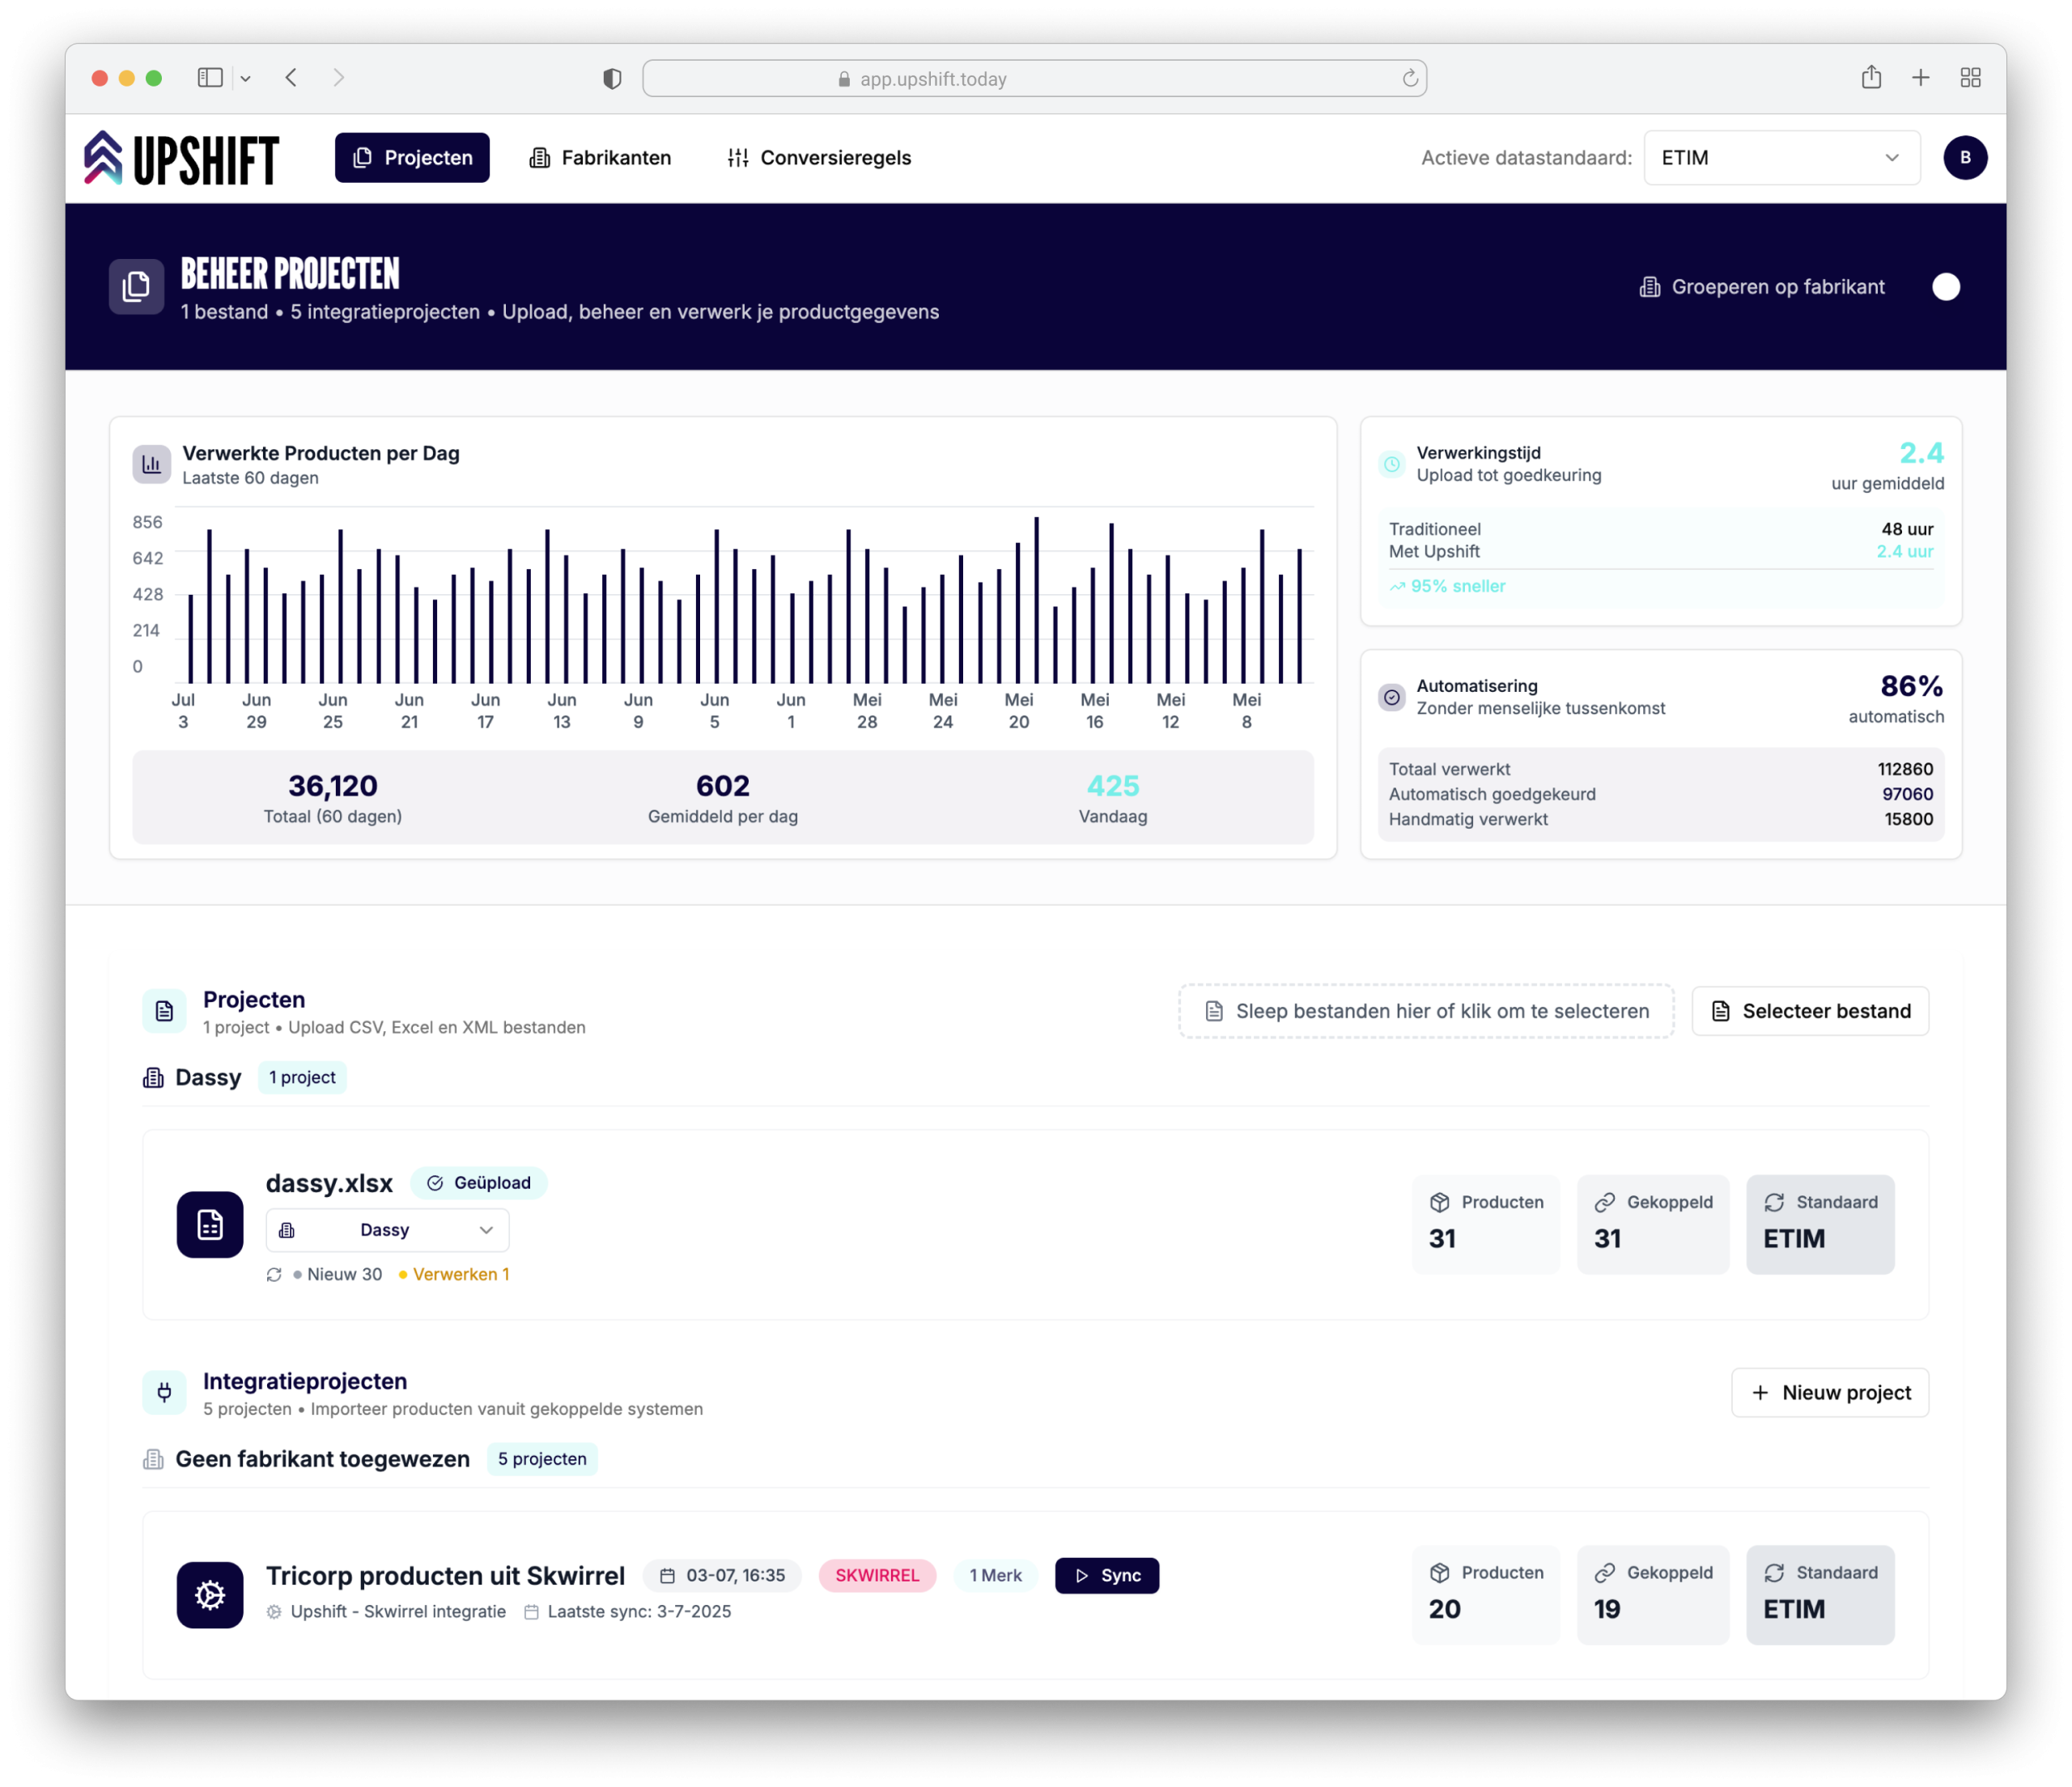The height and width of the screenshot is (1787, 2072).
Task: Click the Upshift logo
Action: pos(181,158)
